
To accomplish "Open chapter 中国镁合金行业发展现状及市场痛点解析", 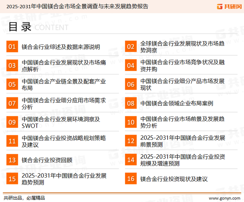I will pyautogui.click(x=64, y=66).
